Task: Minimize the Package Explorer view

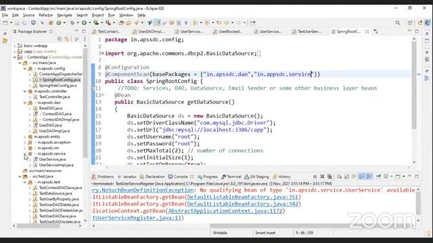Action: click(x=76, y=31)
